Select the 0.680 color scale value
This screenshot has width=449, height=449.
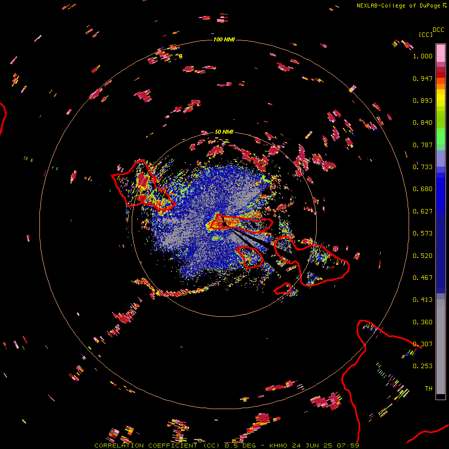(x=423, y=189)
